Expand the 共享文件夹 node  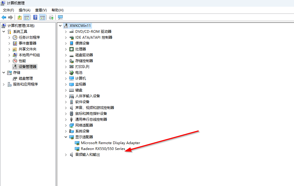(9, 49)
